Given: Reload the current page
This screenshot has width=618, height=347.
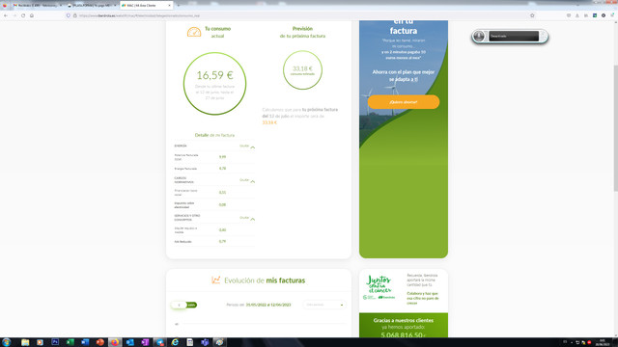Looking at the screenshot, I should point(23,15).
